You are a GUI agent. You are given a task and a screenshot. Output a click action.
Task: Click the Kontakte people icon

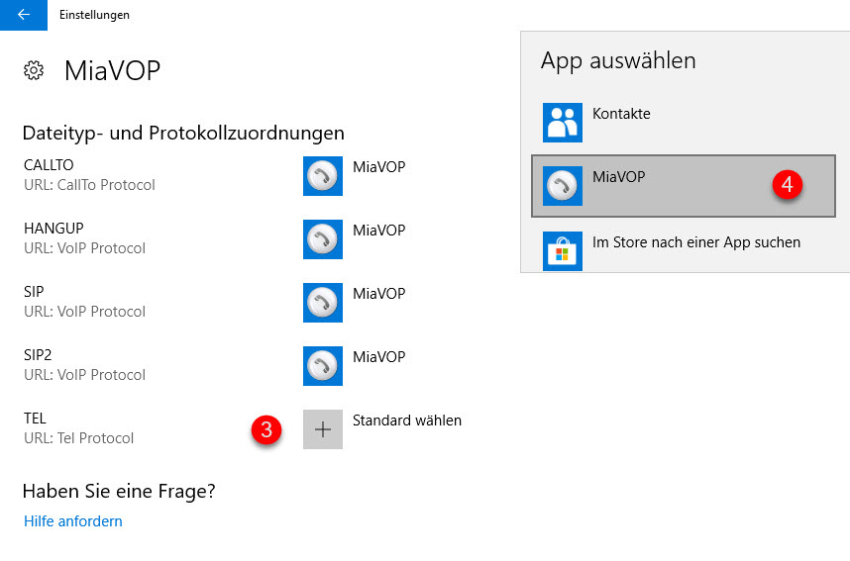tap(563, 123)
